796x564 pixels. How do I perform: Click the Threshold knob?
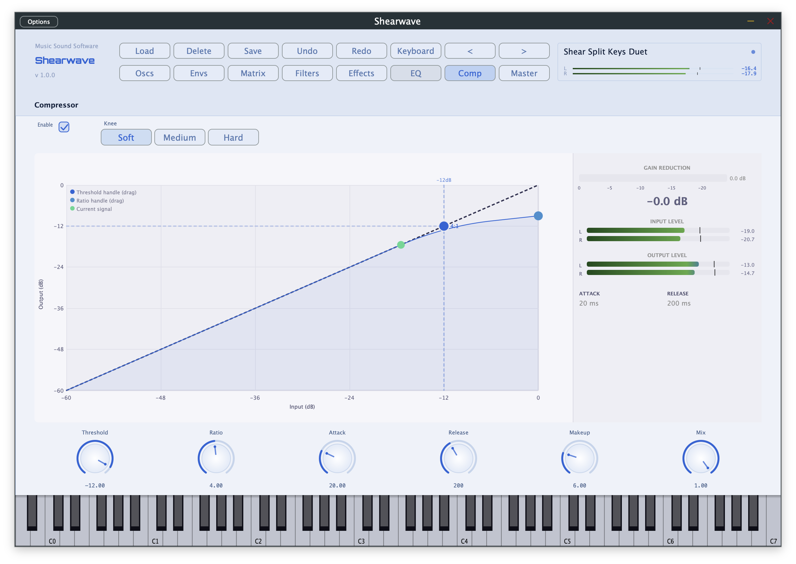click(x=95, y=458)
